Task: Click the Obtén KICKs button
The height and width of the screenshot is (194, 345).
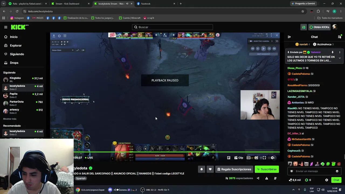Action: tap(319, 27)
